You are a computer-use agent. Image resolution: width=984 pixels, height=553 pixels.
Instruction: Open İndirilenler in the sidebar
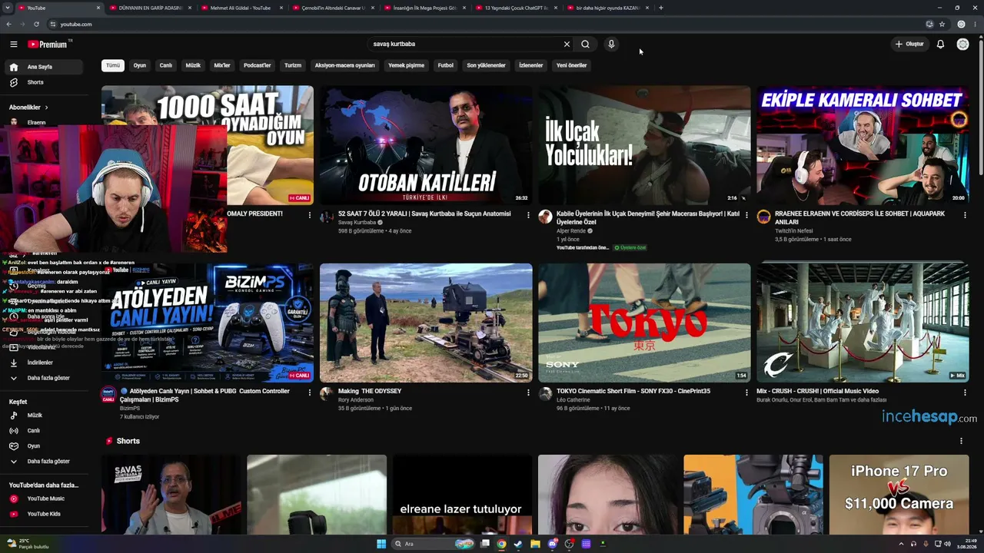click(x=45, y=363)
